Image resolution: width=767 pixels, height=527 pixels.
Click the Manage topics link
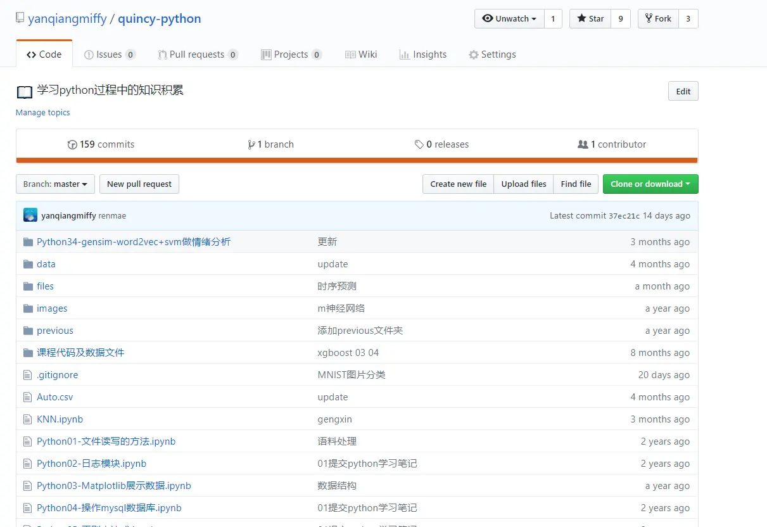pyautogui.click(x=43, y=112)
